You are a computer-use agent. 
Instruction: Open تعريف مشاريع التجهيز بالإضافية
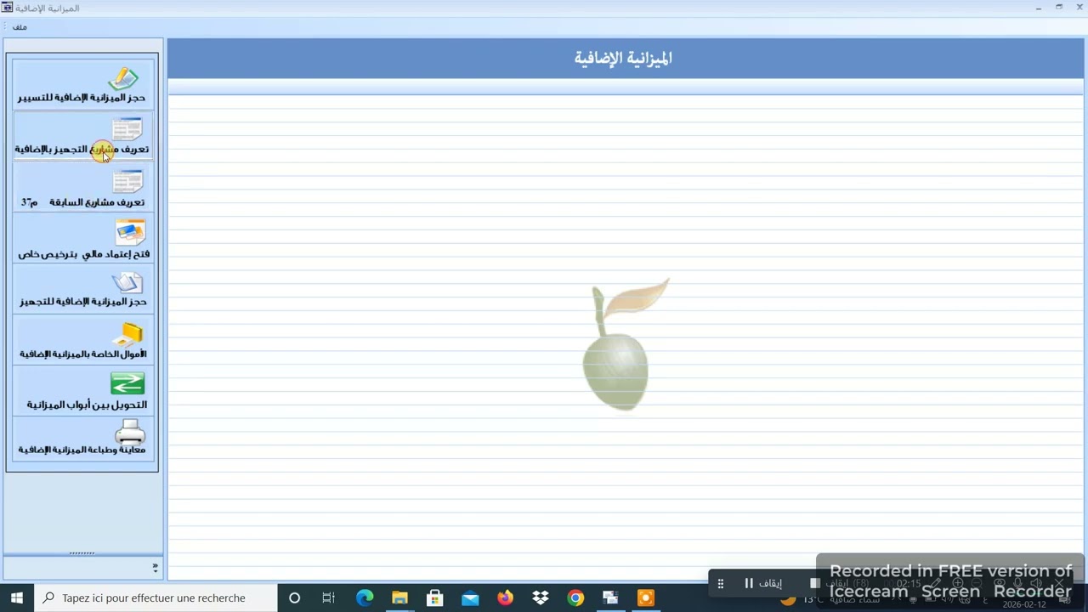pyautogui.click(x=82, y=136)
